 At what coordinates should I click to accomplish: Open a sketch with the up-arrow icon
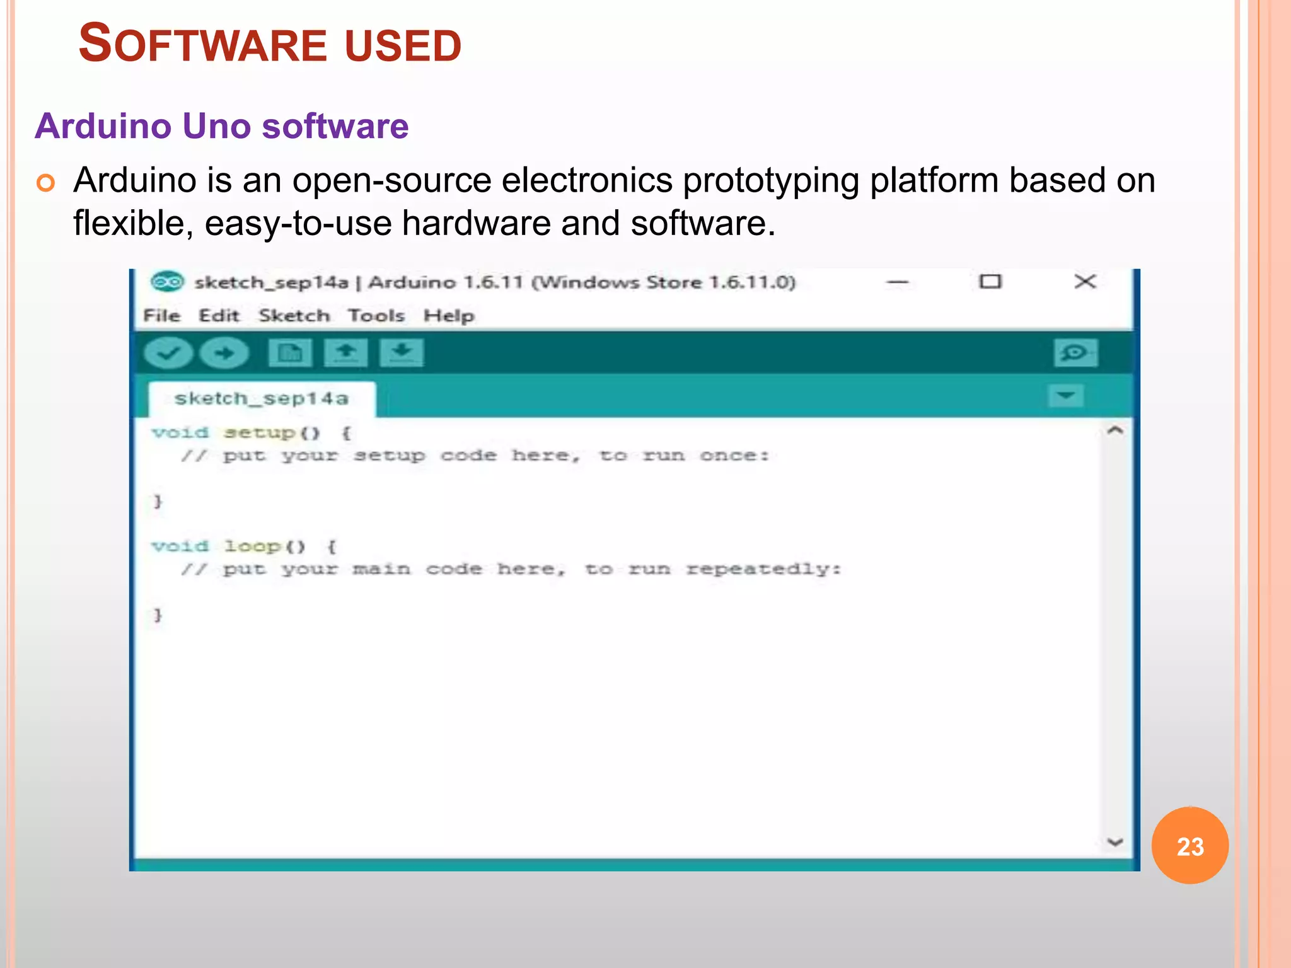(345, 353)
